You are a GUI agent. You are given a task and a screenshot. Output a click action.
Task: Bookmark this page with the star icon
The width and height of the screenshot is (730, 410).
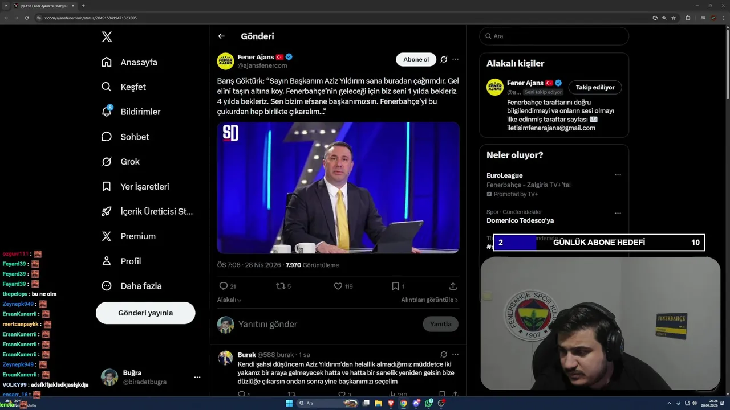[674, 18]
